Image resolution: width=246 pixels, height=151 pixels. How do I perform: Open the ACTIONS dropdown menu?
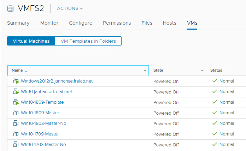[70, 8]
